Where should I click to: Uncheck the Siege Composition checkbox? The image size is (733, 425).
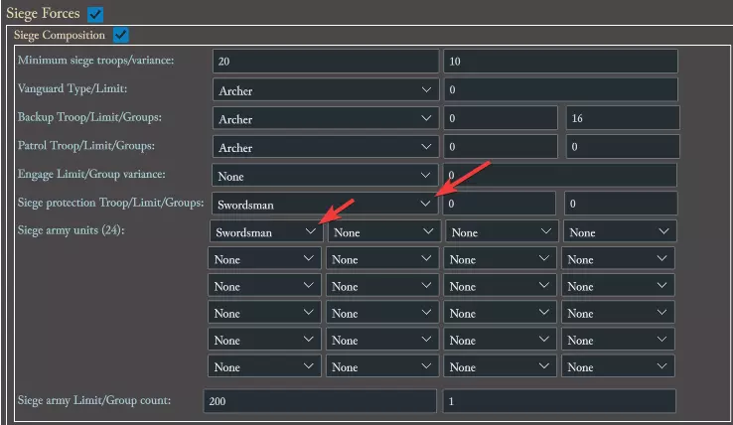pos(121,35)
